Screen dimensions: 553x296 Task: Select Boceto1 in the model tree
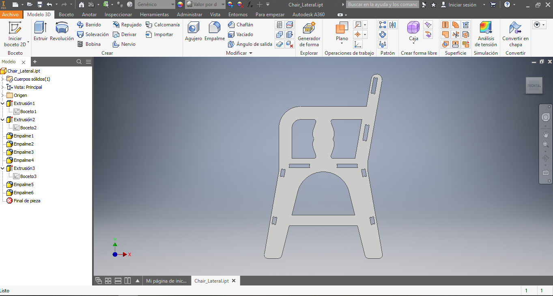[28, 112]
